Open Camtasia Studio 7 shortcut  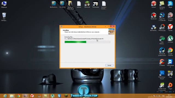tap(162, 5)
